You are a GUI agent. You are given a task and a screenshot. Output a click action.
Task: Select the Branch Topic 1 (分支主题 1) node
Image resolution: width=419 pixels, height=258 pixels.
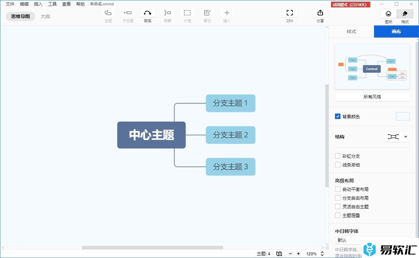pos(231,103)
